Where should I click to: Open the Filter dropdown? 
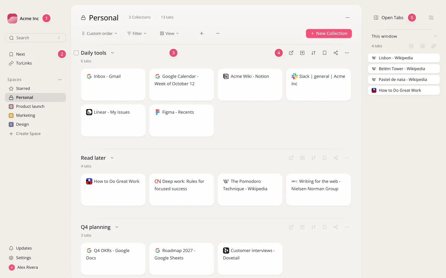(x=137, y=33)
